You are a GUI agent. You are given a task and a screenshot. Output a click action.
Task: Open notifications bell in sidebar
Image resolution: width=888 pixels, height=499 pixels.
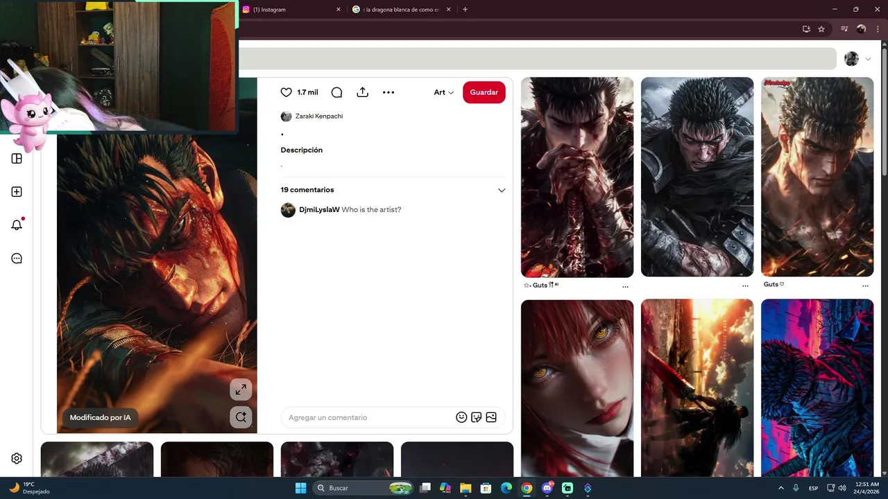pos(17,225)
